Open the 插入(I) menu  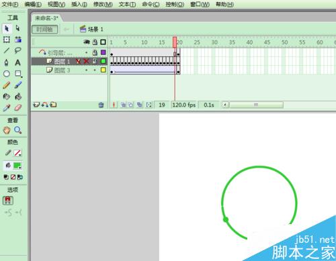79,4
